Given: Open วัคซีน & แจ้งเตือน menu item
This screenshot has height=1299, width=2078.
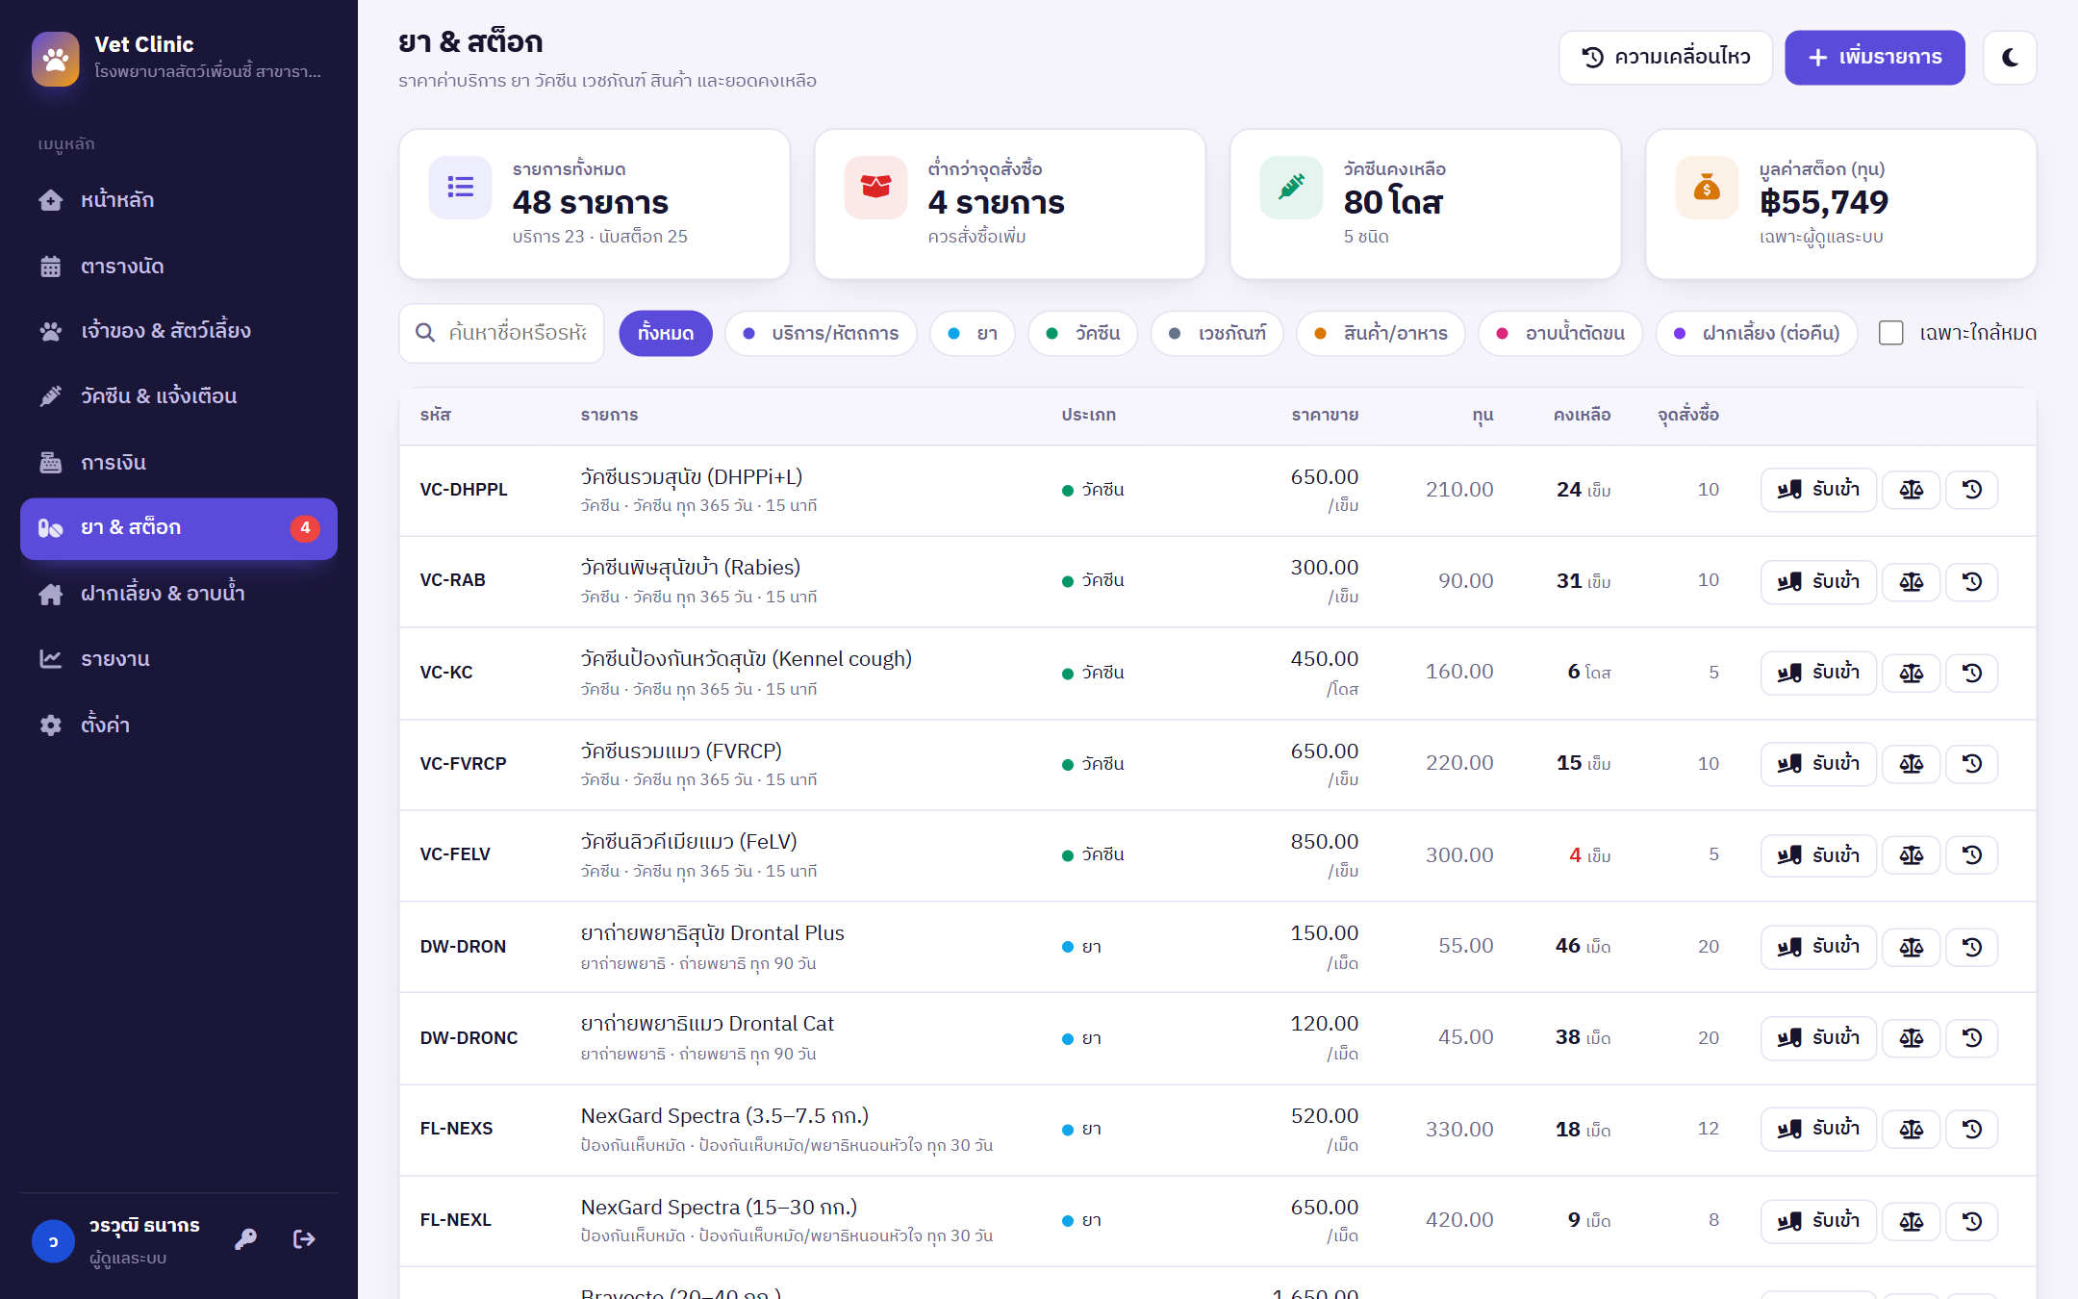Looking at the screenshot, I should tap(179, 396).
